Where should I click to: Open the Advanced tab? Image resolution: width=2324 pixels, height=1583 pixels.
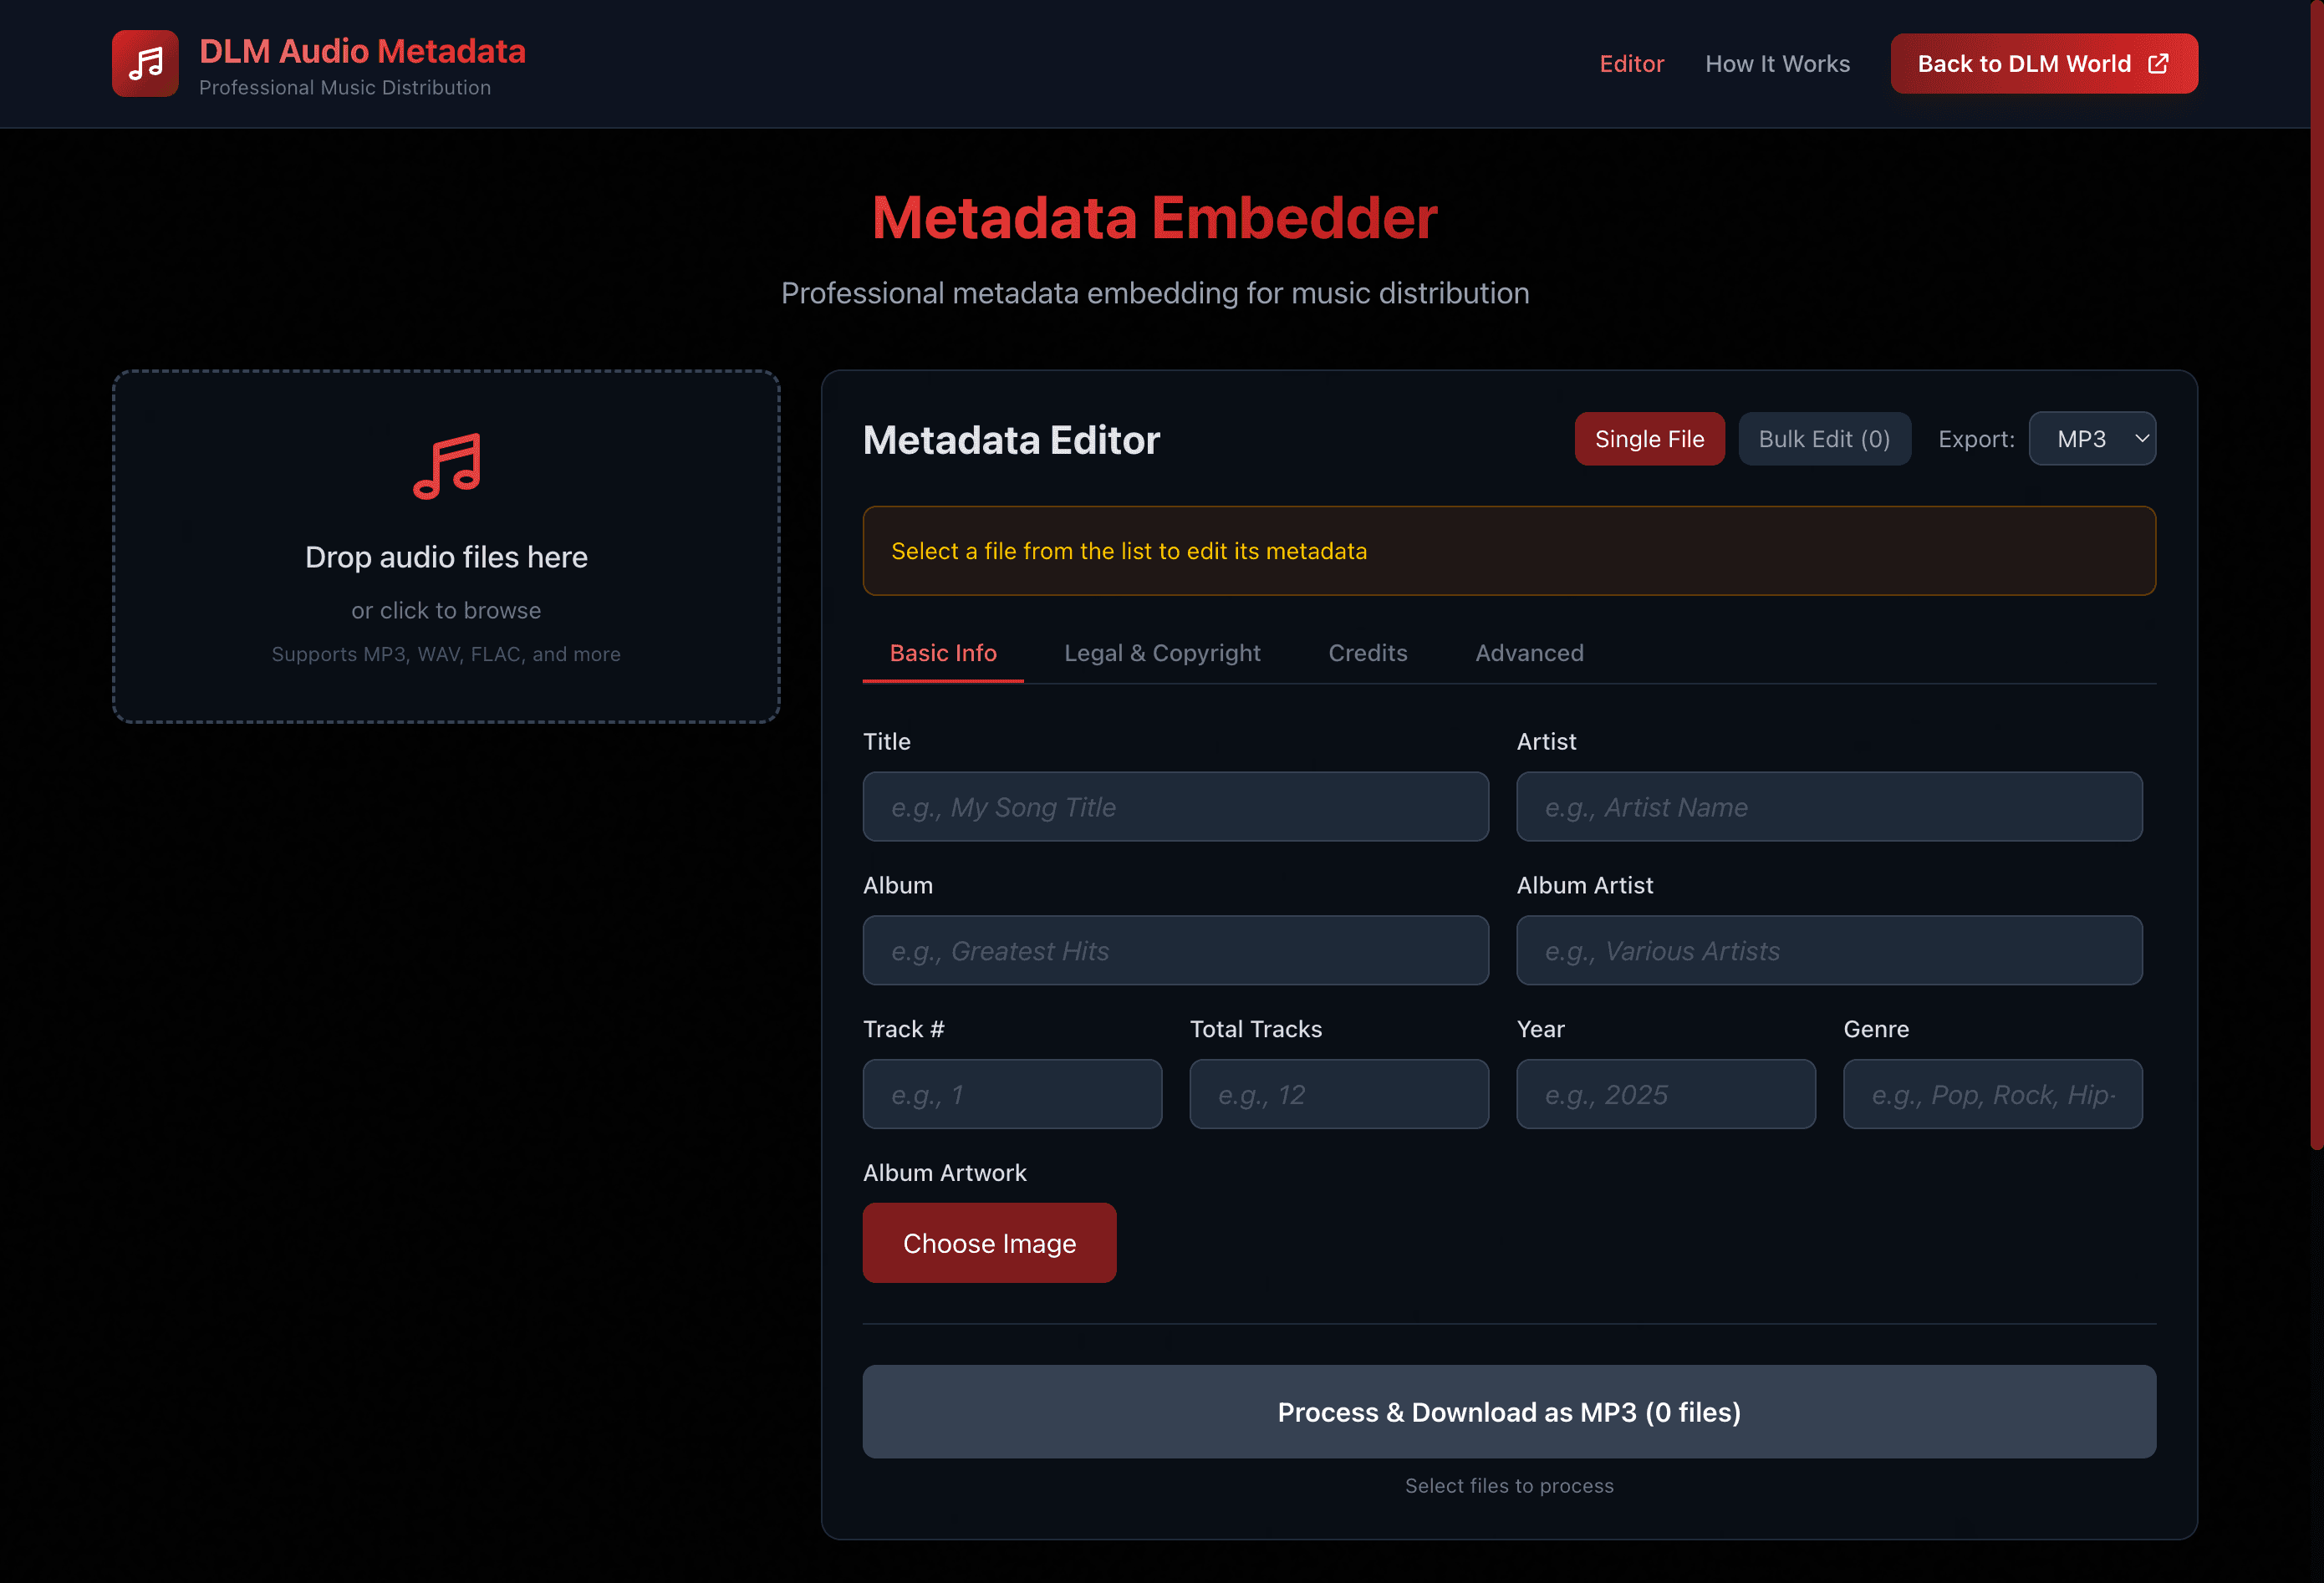point(1529,653)
